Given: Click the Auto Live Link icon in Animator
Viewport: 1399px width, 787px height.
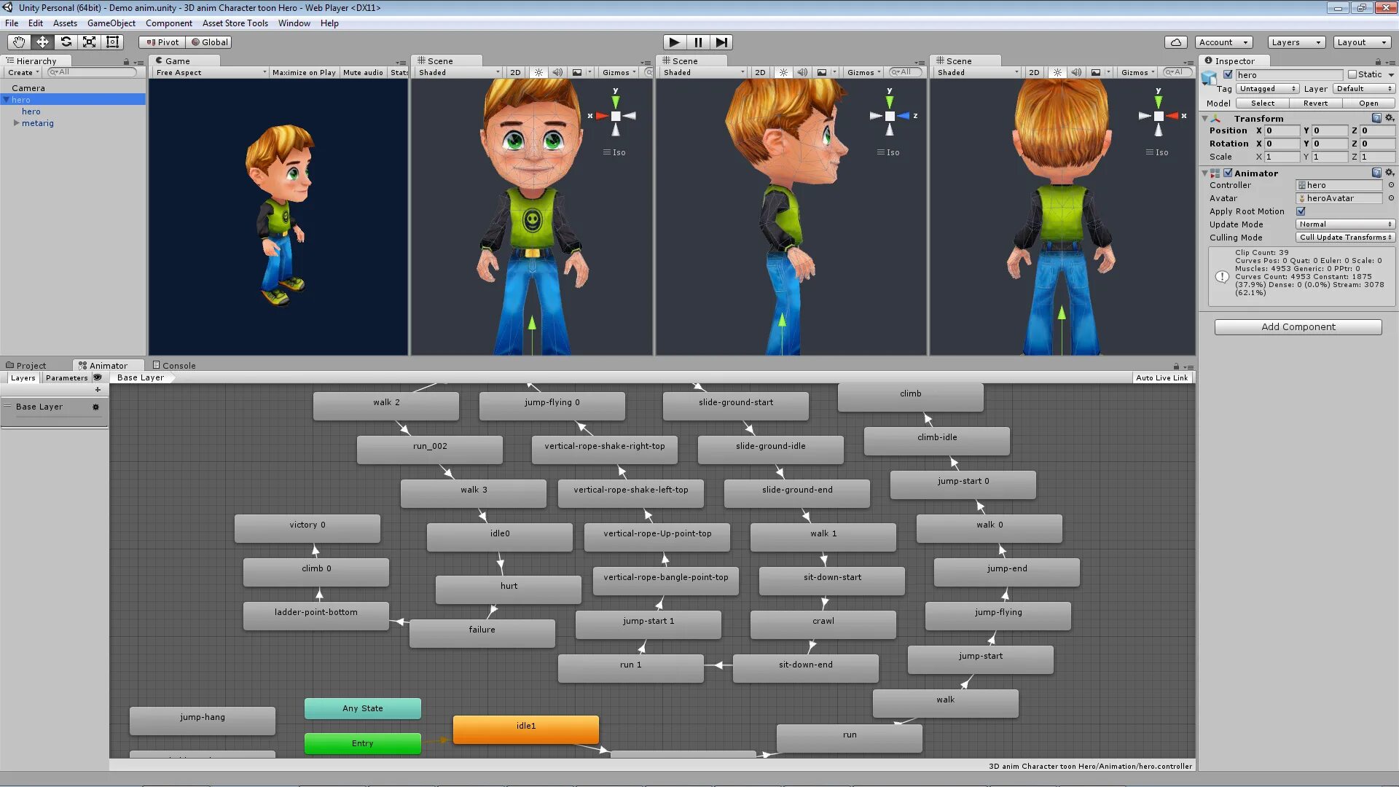Looking at the screenshot, I should 1161,377.
